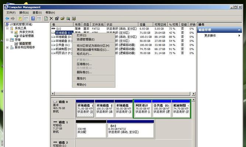Click the volume list scroll-right arrow
246x147 pixels.
tap(193, 94)
